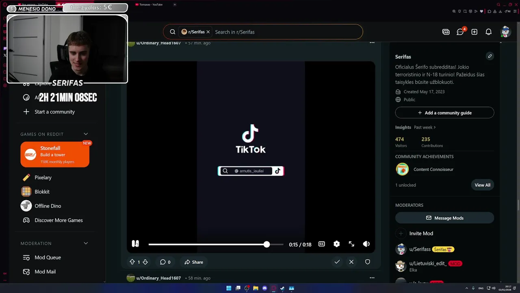Open the browser Easy Setup sliders icon
The image size is (520, 293).
coord(515,11)
